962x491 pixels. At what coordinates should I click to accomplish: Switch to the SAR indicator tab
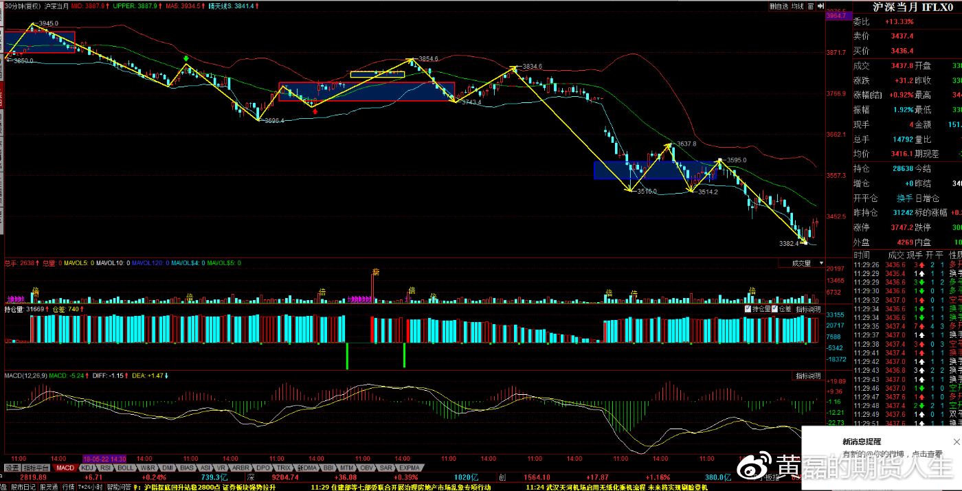tap(387, 468)
